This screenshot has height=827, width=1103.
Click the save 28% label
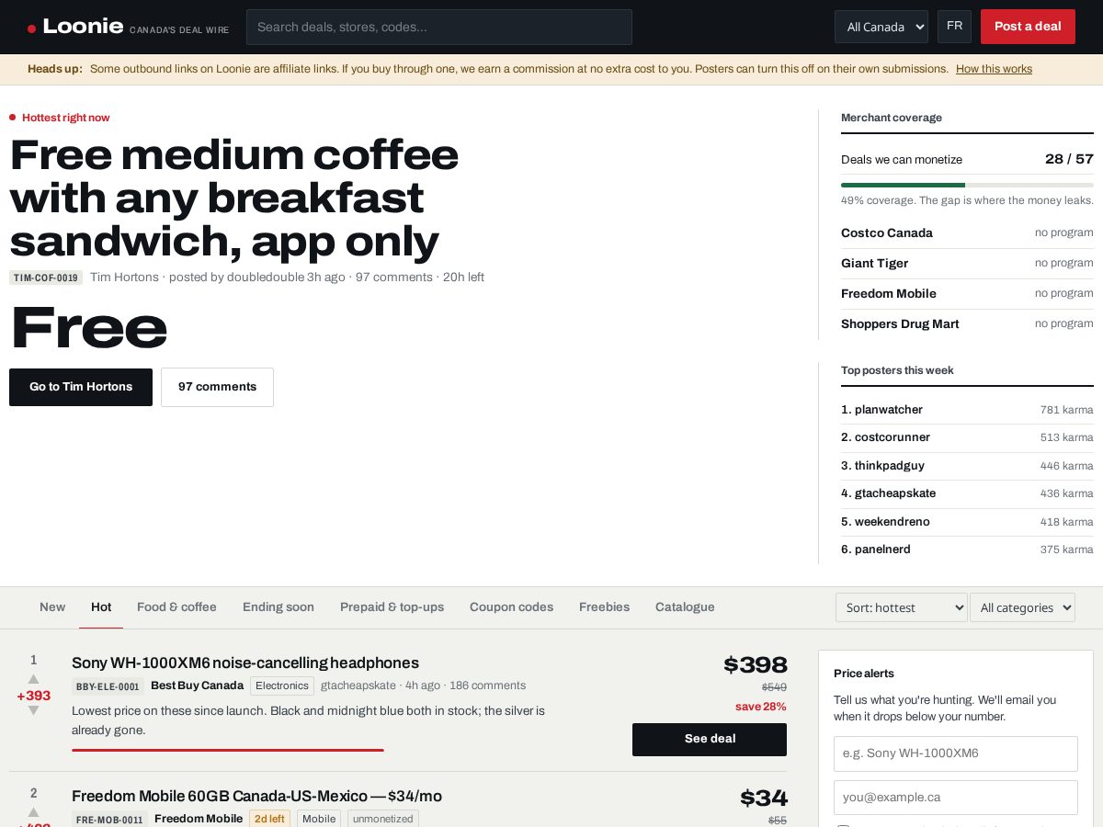pos(761,707)
